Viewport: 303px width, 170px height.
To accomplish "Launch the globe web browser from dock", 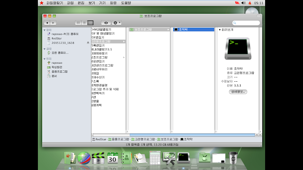I will click(x=84, y=158).
